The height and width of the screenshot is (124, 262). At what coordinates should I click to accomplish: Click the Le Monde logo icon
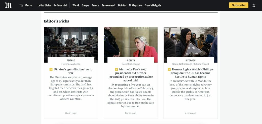[8, 5]
